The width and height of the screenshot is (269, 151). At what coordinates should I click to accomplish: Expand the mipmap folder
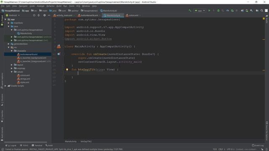pos(12,68)
